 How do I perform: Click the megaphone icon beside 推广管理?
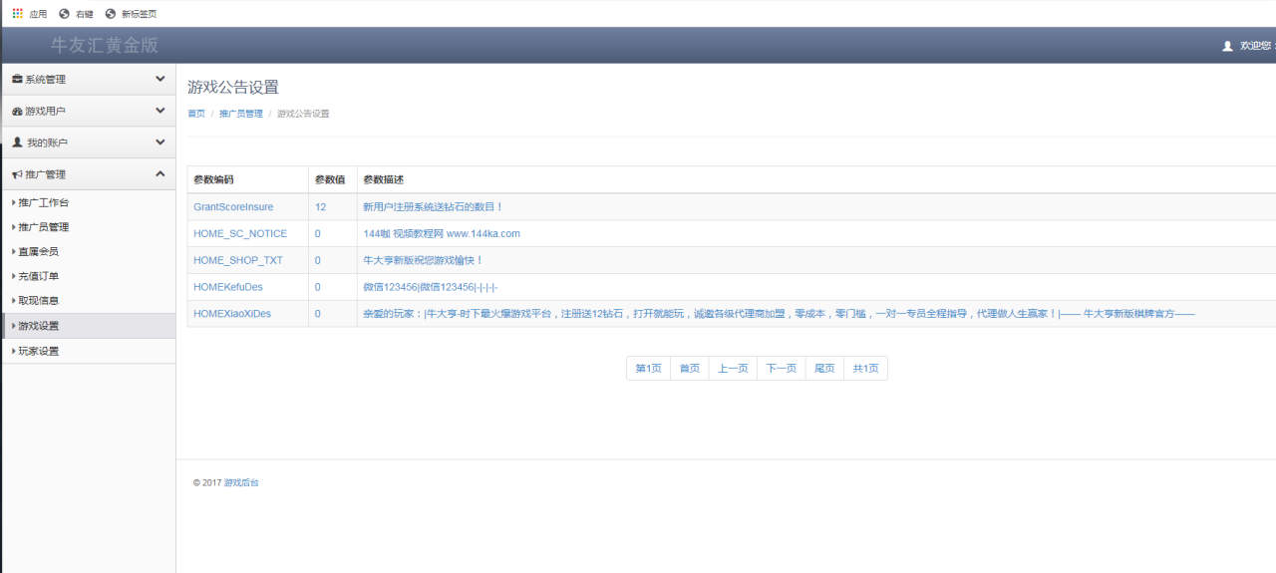point(17,174)
